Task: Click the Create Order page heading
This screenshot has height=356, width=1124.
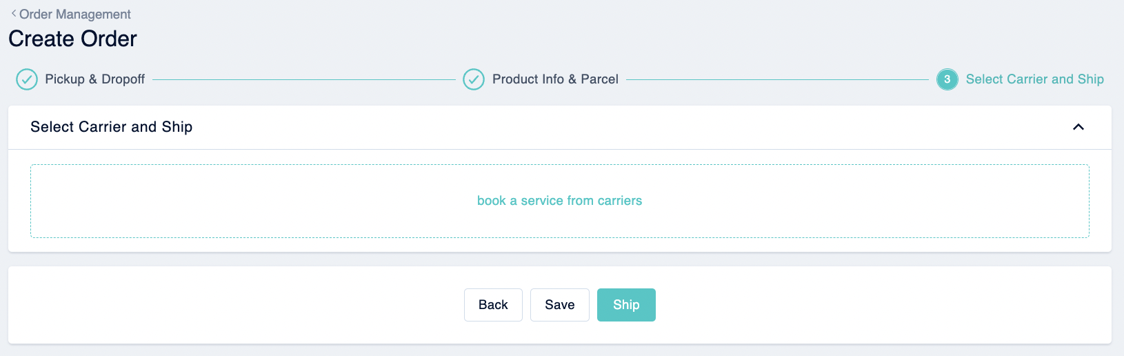Action: tap(72, 39)
